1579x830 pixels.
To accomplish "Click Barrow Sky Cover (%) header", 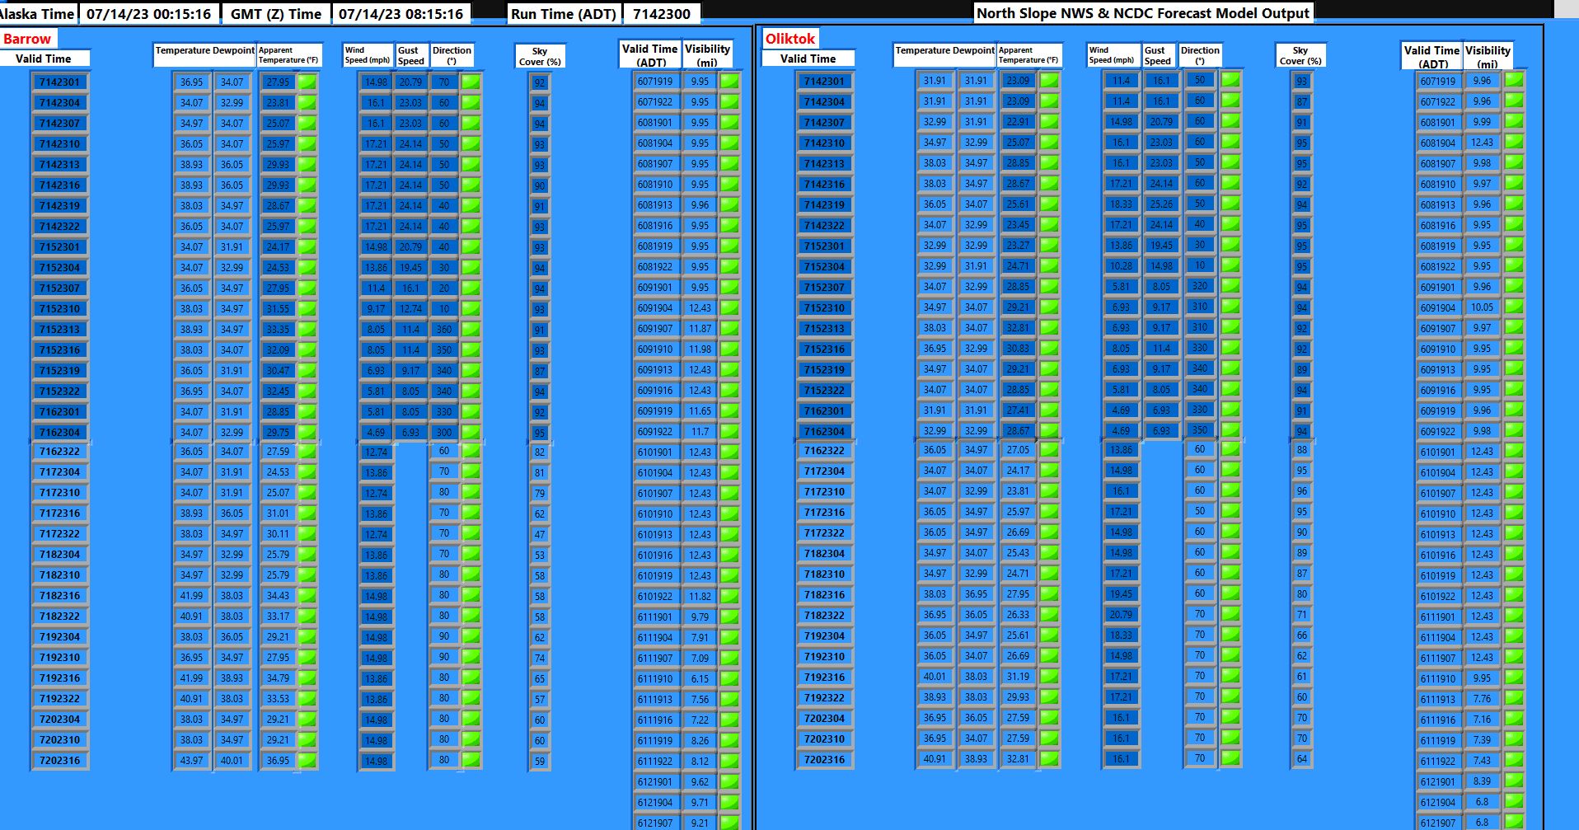I will click(x=540, y=56).
